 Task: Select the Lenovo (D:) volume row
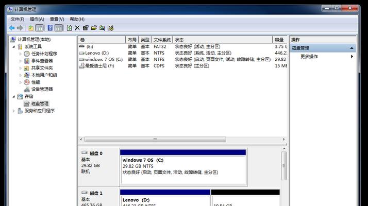[x=182, y=53]
